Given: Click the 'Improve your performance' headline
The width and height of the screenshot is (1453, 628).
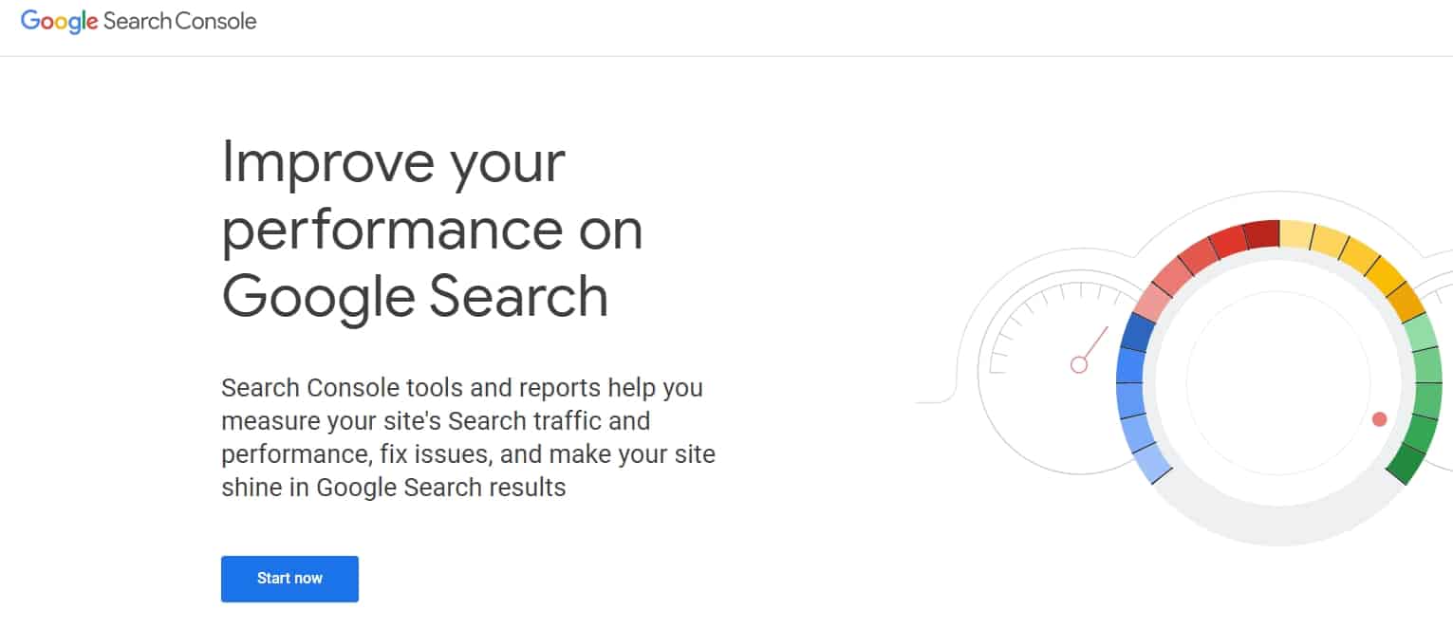Looking at the screenshot, I should pos(432,229).
